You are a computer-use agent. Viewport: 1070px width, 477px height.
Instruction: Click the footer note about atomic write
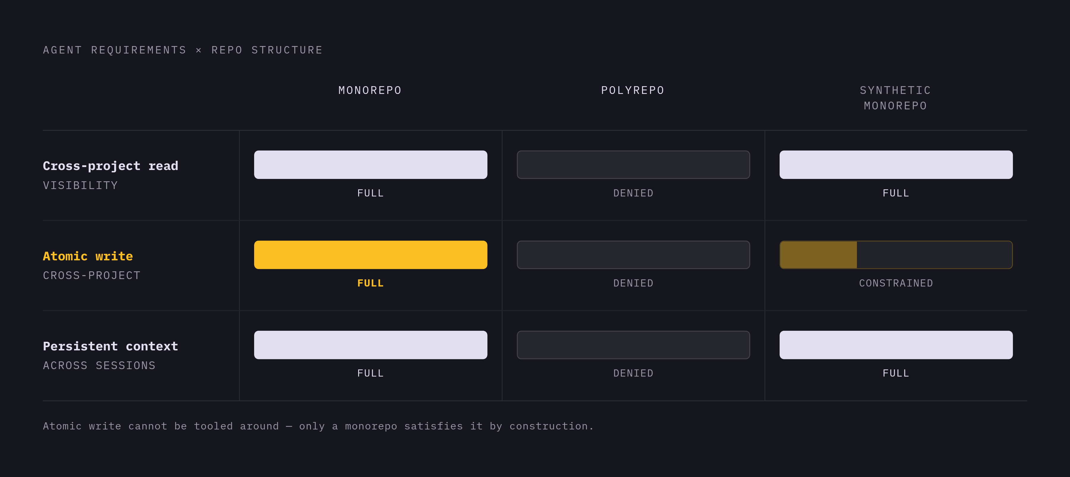pyautogui.click(x=319, y=426)
